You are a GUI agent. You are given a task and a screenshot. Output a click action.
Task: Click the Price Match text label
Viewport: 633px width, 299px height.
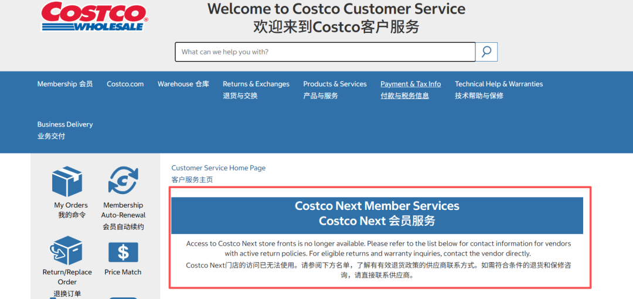[122, 272]
